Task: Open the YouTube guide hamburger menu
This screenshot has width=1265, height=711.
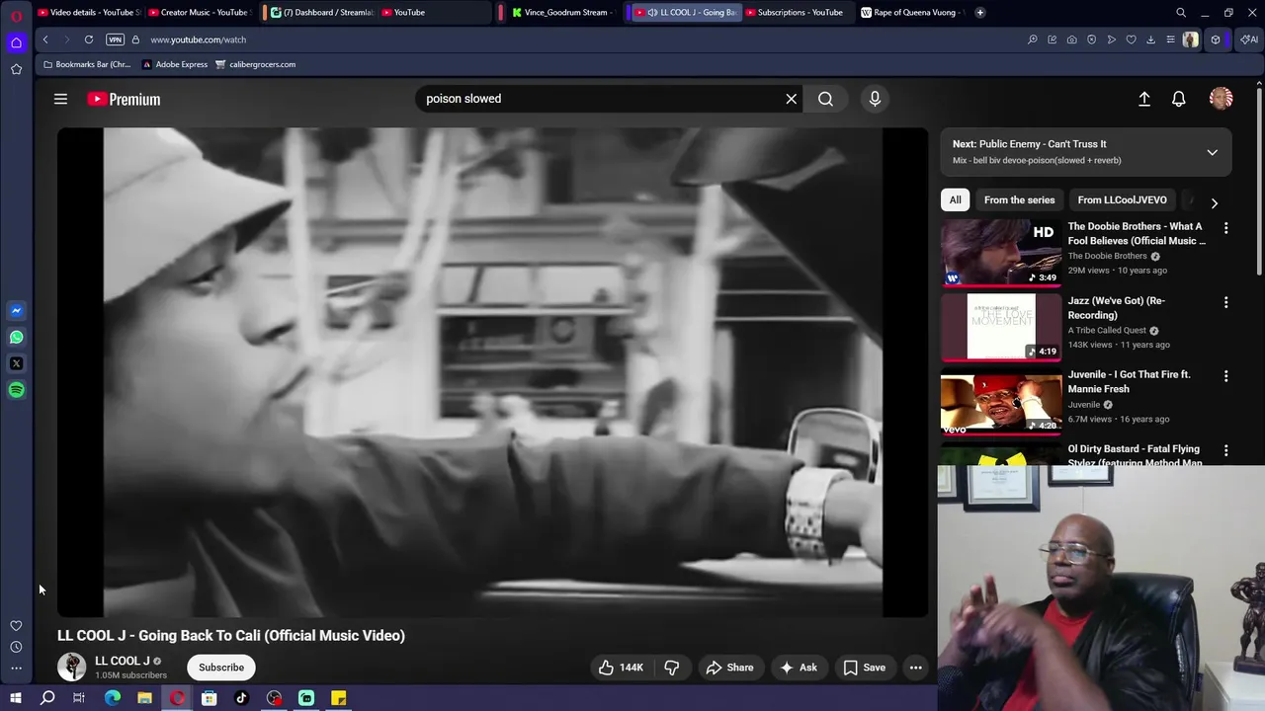Action: click(60, 99)
